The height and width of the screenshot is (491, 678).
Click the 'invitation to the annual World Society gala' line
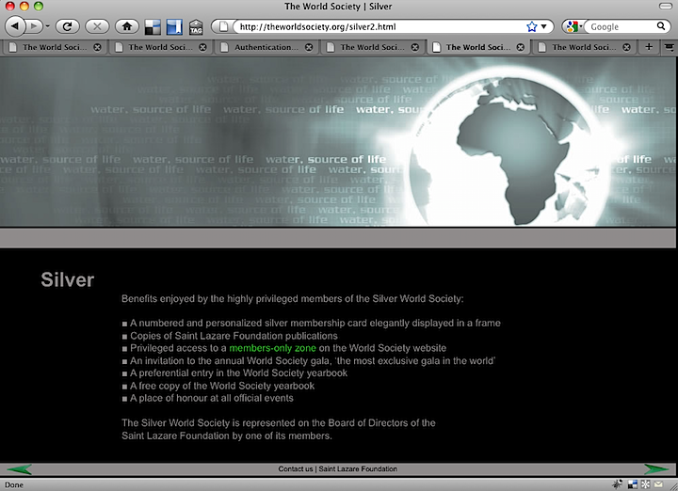[x=313, y=360]
